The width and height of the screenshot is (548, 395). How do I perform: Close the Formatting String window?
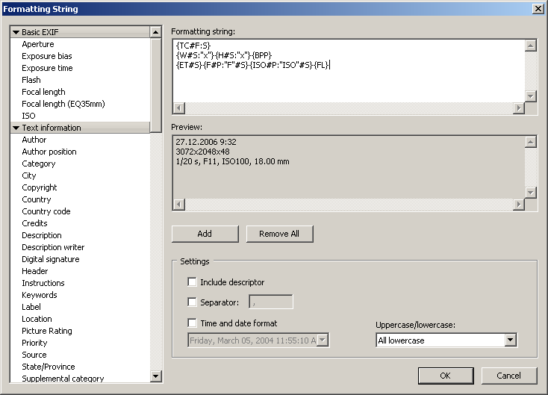[538, 8]
